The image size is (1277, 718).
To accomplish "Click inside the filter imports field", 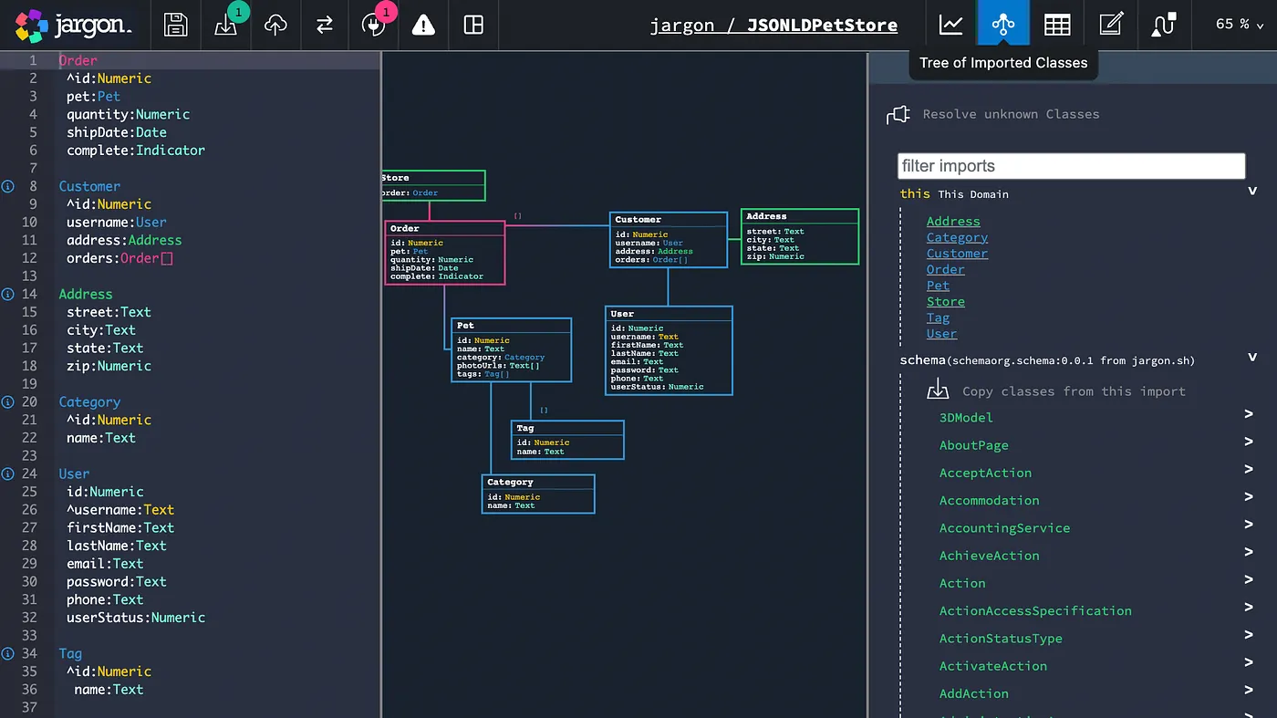I will click(1071, 165).
